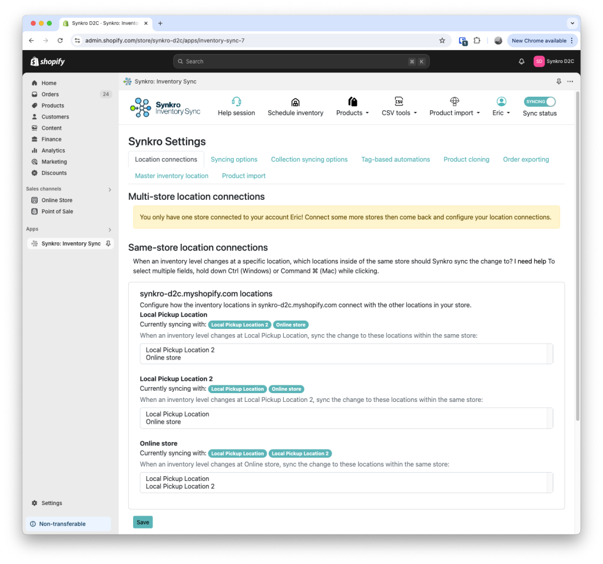Click the 'Online store' badge under Local Pickup Location
The image size is (603, 564).
click(x=290, y=325)
